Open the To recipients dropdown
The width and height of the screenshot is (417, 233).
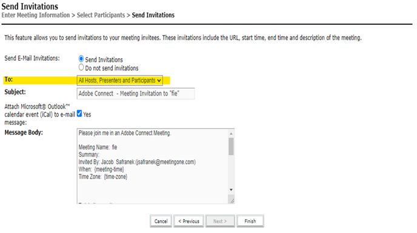coord(119,80)
